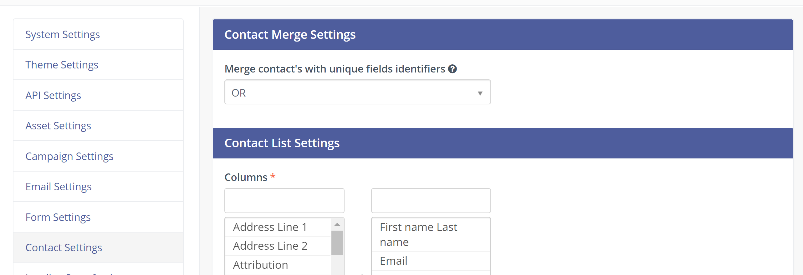Open Theme Settings
The image size is (803, 275).
(x=62, y=65)
